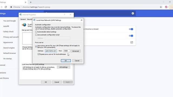Check Use automatic configuration script
This screenshot has height=97, width=173.
click(36, 35)
